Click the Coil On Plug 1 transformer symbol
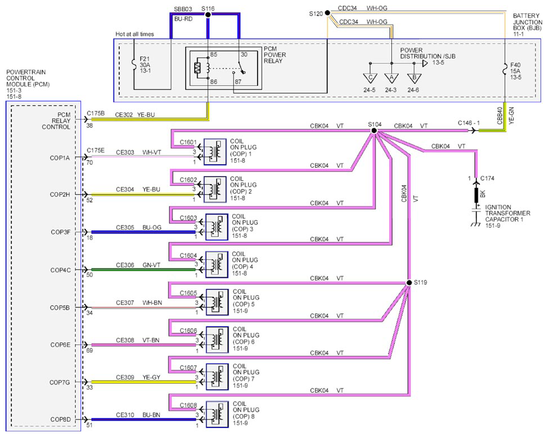Viewport: 548px width, 437px height. pos(215,152)
